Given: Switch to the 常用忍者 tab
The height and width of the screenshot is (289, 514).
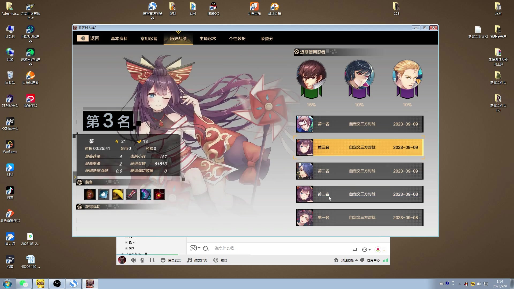Looking at the screenshot, I should [x=149, y=39].
